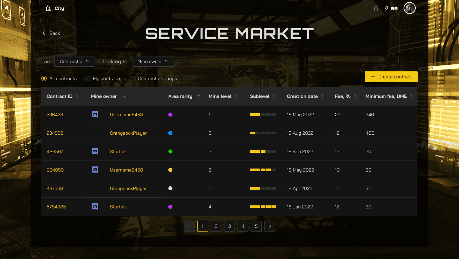The width and height of the screenshot is (459, 259).
Task: Open contract ID 486597 link
Action: click(55, 151)
